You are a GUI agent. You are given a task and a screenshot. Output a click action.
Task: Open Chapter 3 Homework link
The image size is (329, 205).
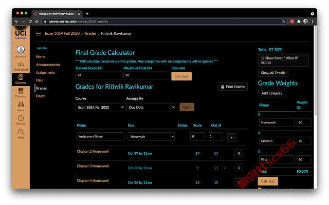(x=93, y=166)
